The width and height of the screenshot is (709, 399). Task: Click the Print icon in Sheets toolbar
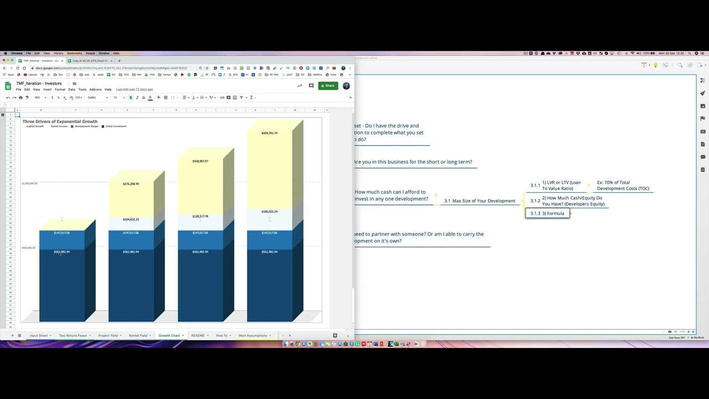[20, 98]
